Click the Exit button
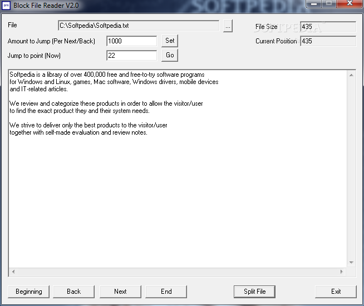Screen dimensions: 364x306 pyautogui.click(x=336, y=292)
